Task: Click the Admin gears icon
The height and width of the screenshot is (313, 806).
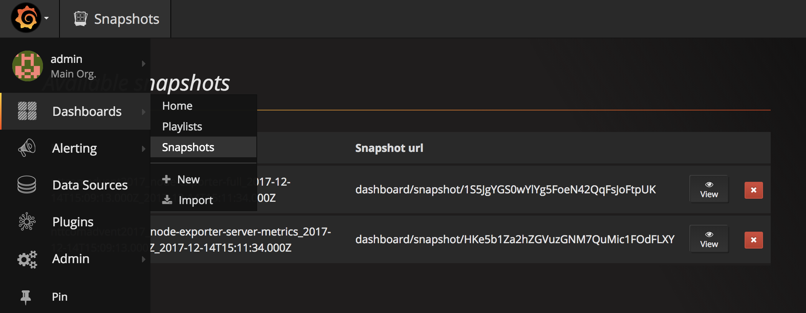Action: tap(27, 259)
